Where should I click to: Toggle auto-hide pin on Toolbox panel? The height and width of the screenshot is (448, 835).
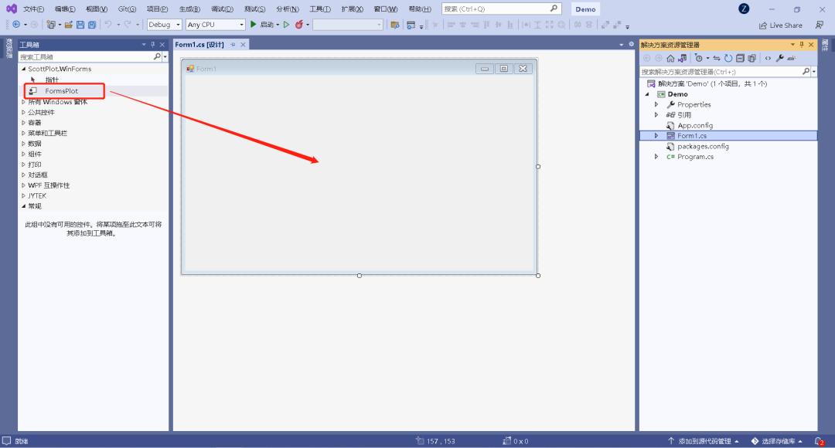point(153,45)
